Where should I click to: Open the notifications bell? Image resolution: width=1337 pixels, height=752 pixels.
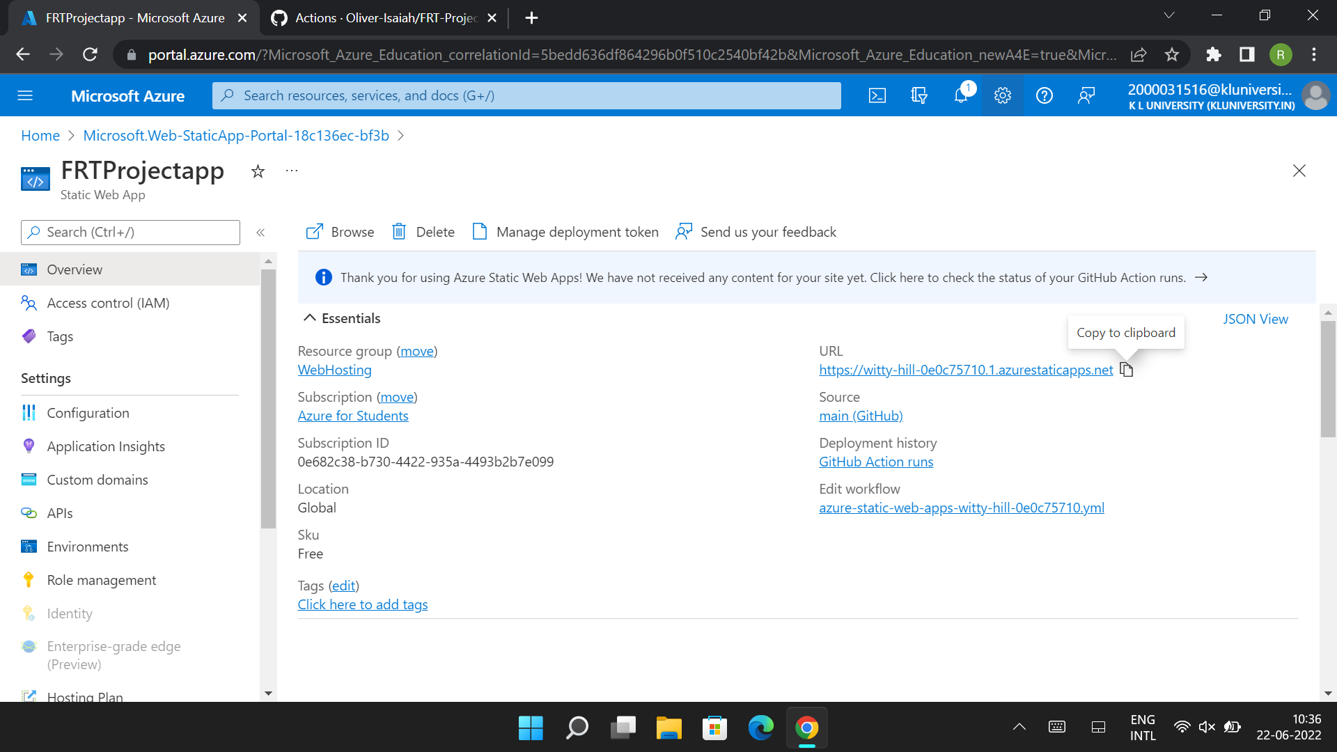pyautogui.click(x=961, y=96)
